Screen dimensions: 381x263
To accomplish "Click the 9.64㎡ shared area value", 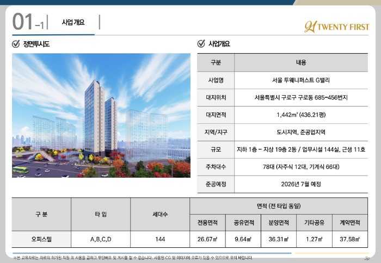I will 243,239.
